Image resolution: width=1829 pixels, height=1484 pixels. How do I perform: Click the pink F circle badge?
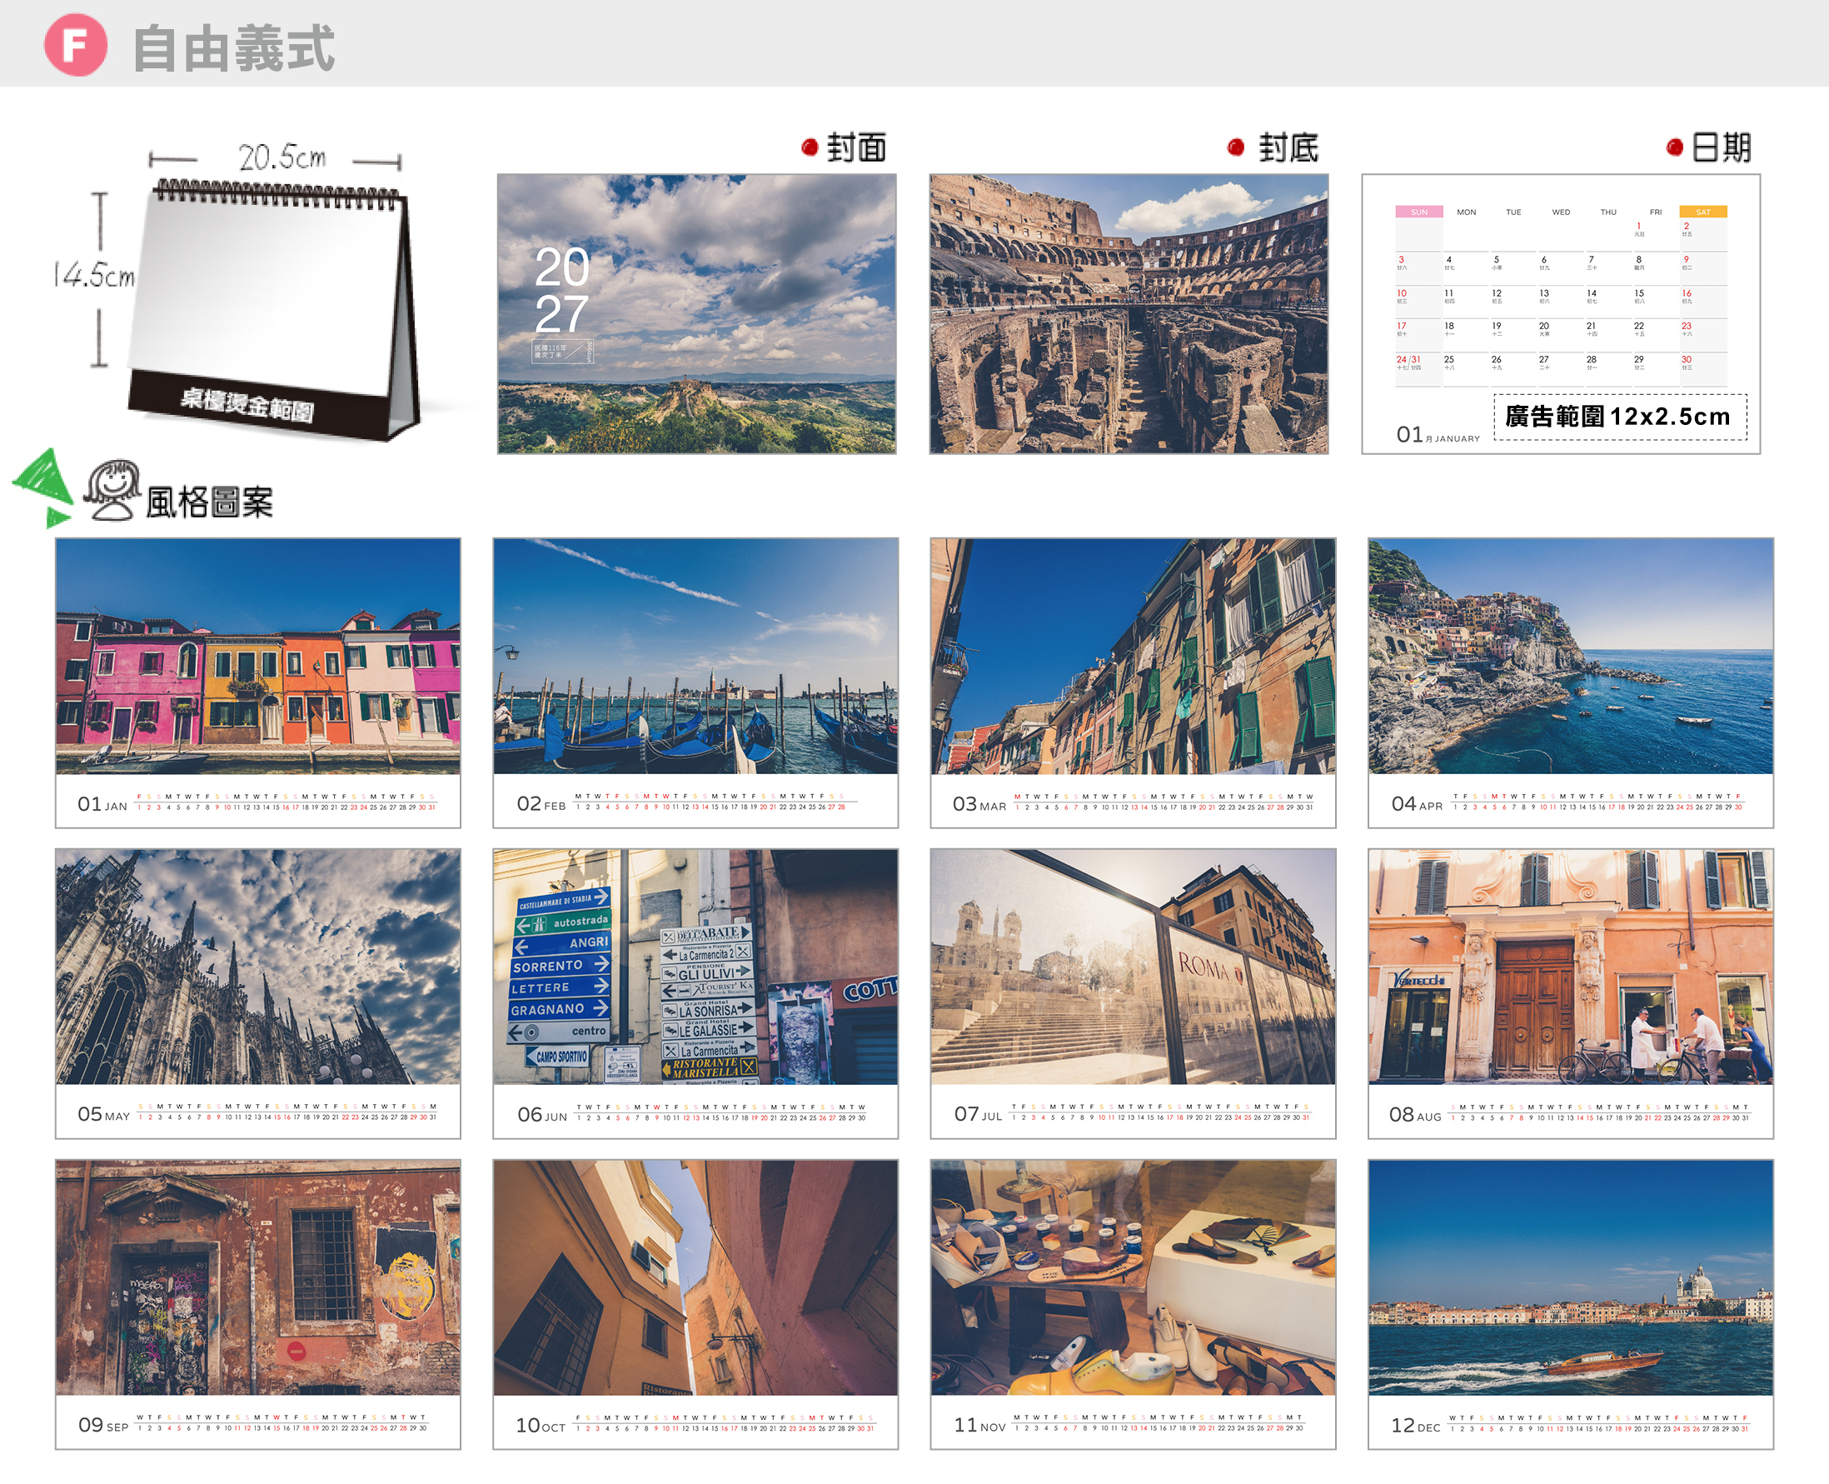click(x=76, y=44)
